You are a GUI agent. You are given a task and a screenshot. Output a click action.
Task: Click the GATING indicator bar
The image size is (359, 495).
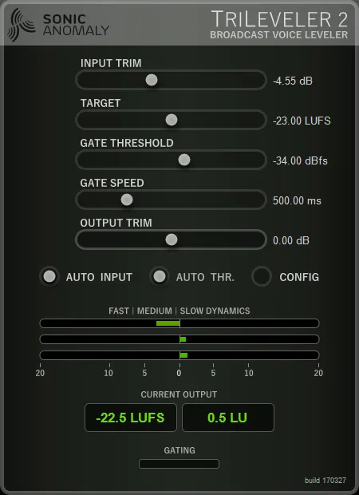179,464
